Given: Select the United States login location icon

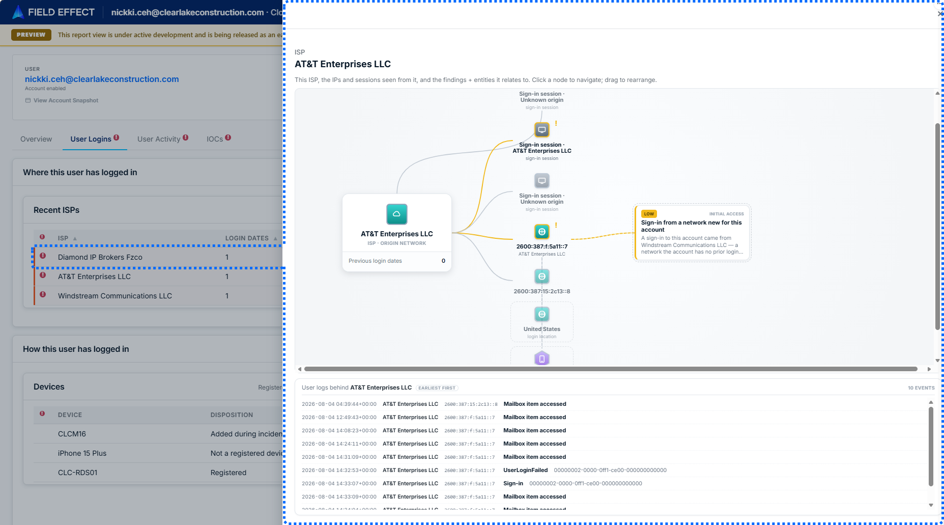Looking at the screenshot, I should 542,314.
